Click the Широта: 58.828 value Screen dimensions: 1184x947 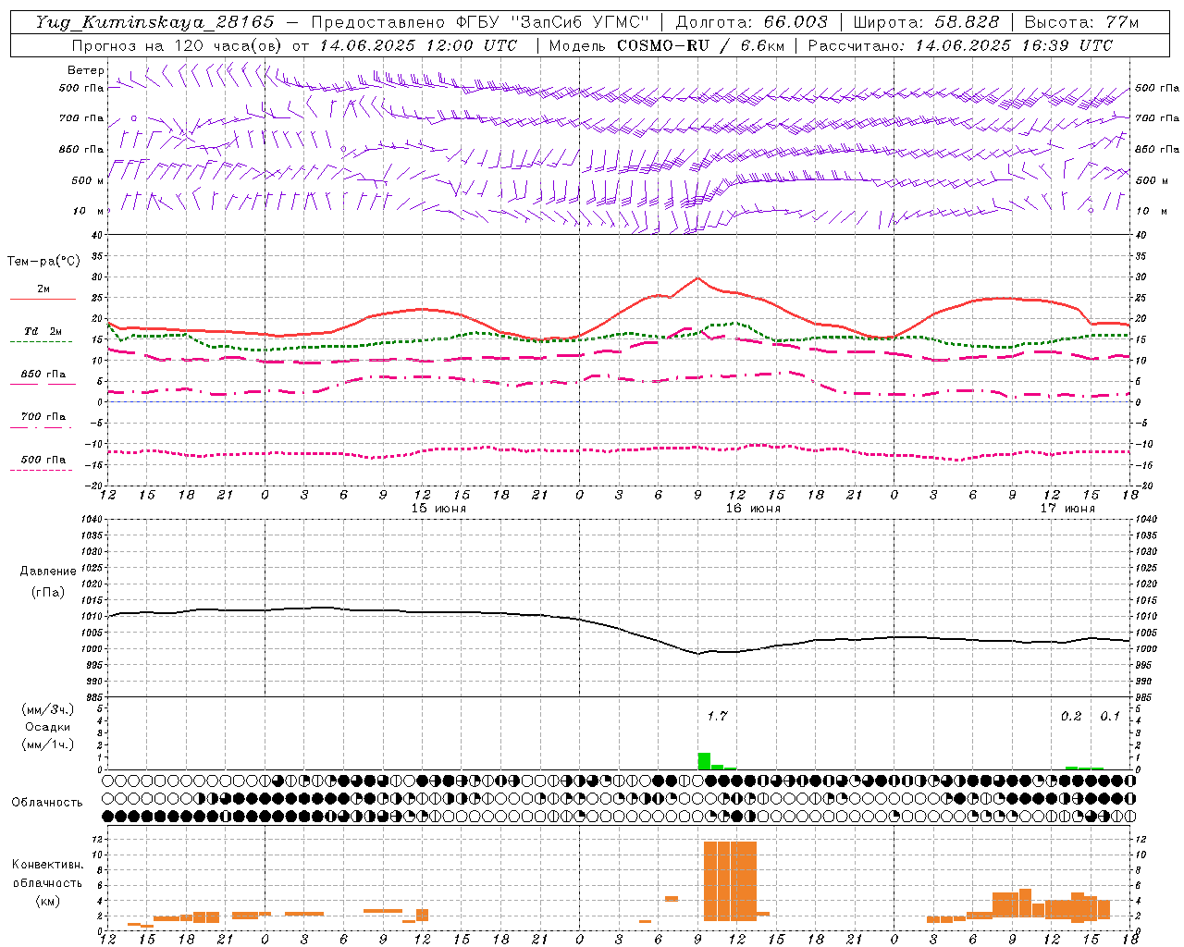pyautogui.click(x=926, y=22)
